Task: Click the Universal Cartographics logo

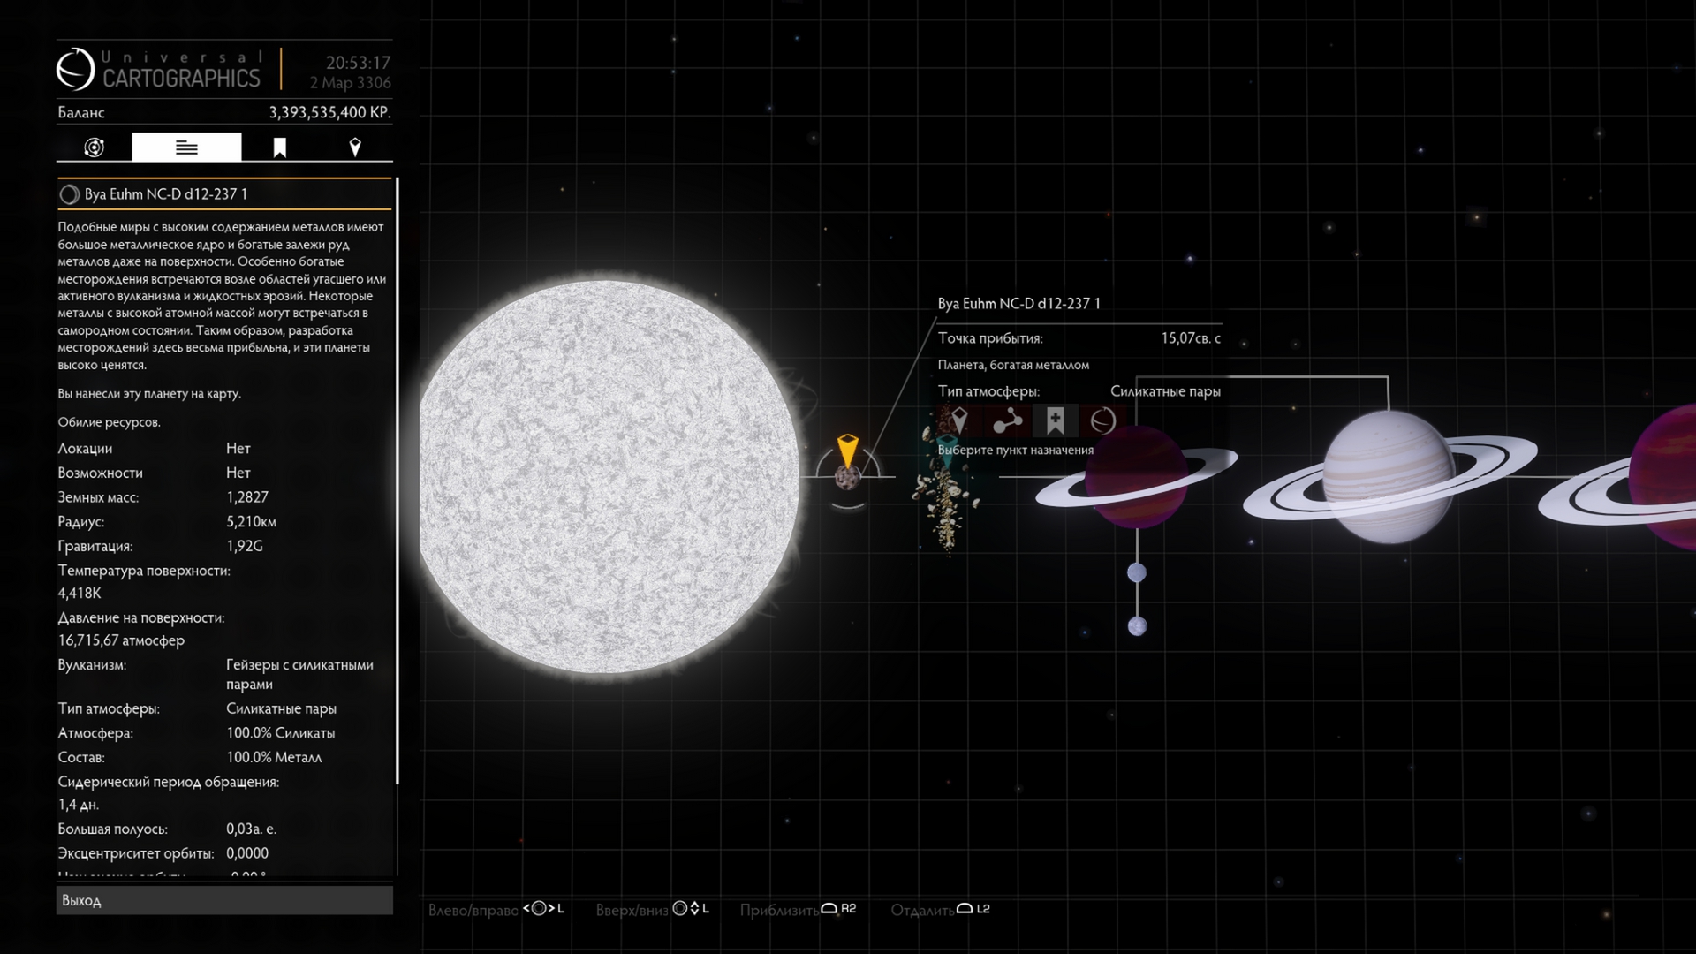Action: coord(160,69)
